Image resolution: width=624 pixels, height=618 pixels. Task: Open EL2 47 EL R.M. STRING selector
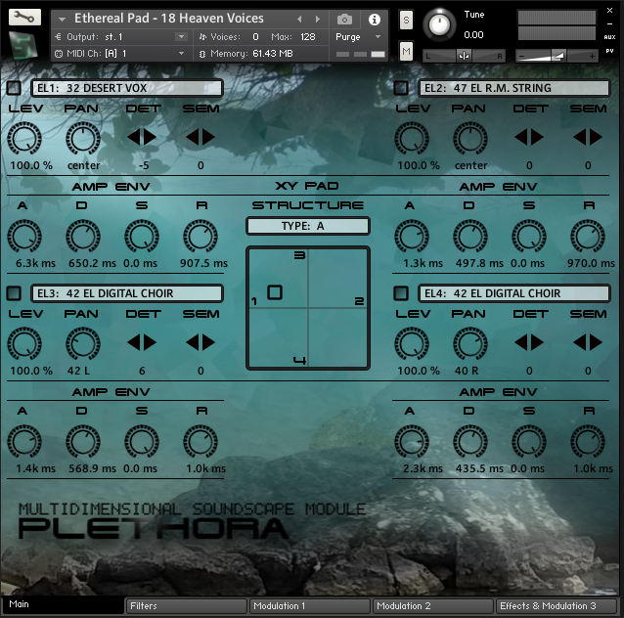513,88
